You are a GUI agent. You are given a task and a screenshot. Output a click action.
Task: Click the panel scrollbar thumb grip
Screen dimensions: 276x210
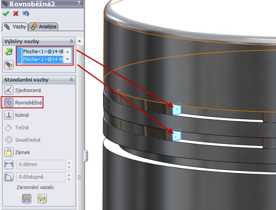80,177
